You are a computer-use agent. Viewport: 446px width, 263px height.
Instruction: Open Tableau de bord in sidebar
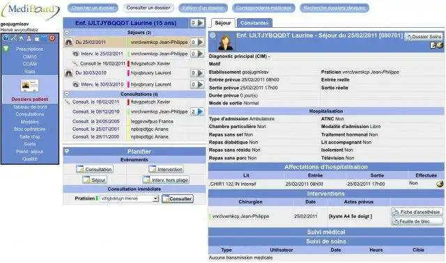pos(30,106)
